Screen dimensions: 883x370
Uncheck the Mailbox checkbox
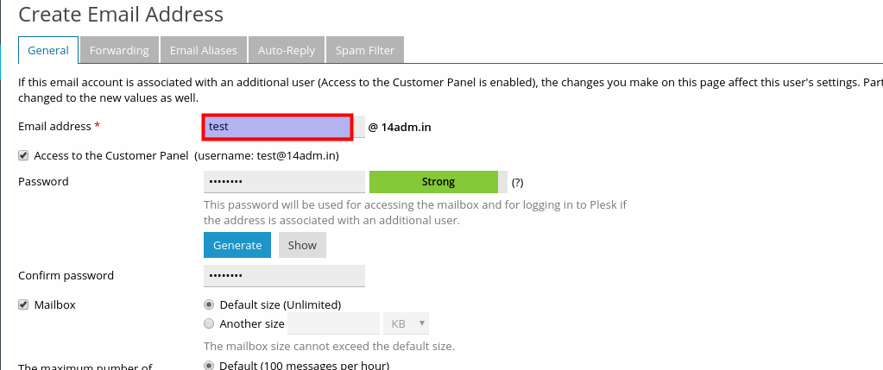click(23, 305)
